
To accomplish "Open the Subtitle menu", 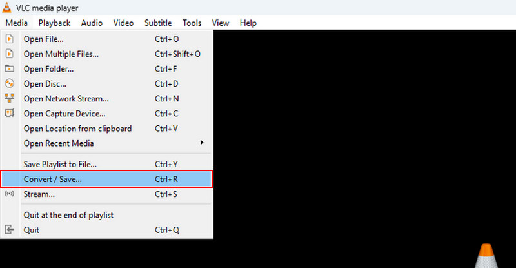I will (158, 23).
